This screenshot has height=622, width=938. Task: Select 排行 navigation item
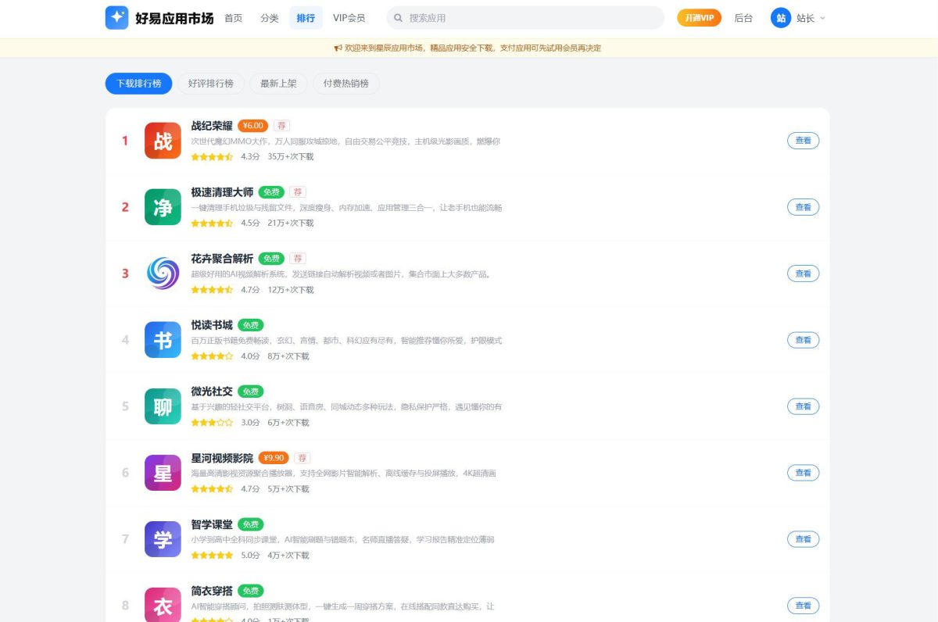[x=306, y=18]
